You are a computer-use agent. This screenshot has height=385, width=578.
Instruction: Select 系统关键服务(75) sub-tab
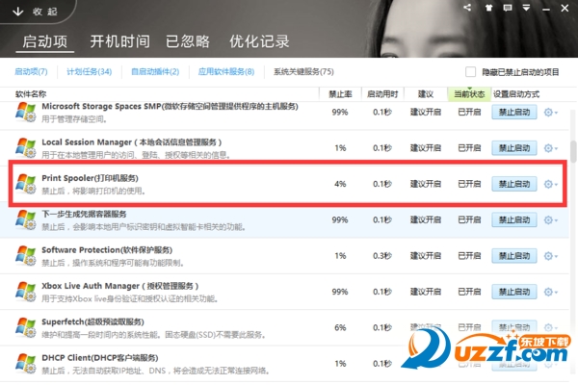(303, 71)
